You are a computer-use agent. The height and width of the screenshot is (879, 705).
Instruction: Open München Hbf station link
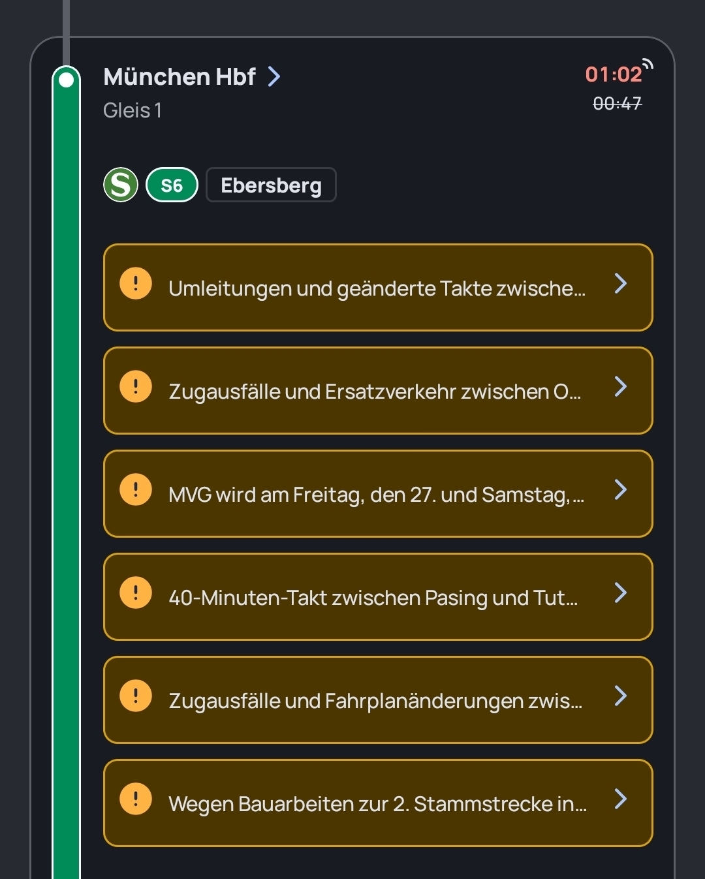click(180, 77)
